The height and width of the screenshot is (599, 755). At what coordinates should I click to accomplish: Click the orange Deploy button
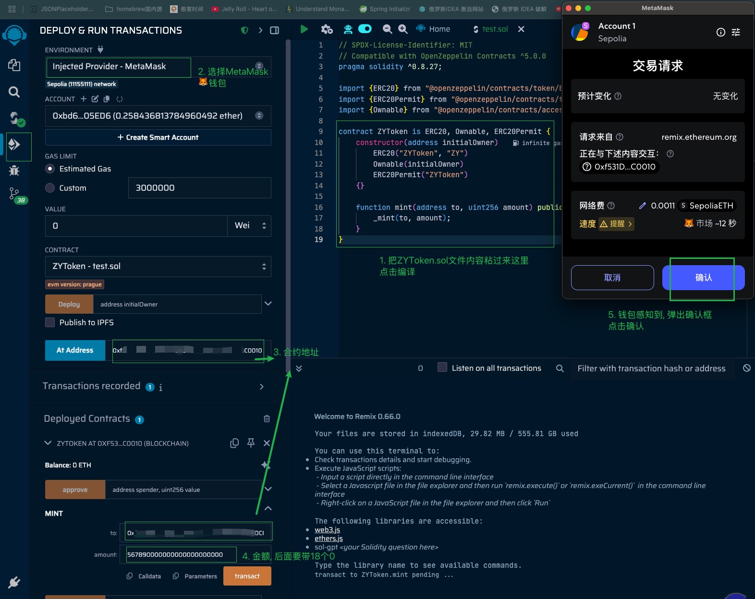coord(69,304)
